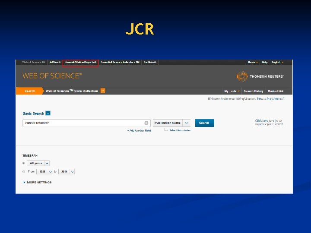Clear the search field with the X icon
The width and height of the screenshot is (311, 233).
146,123
